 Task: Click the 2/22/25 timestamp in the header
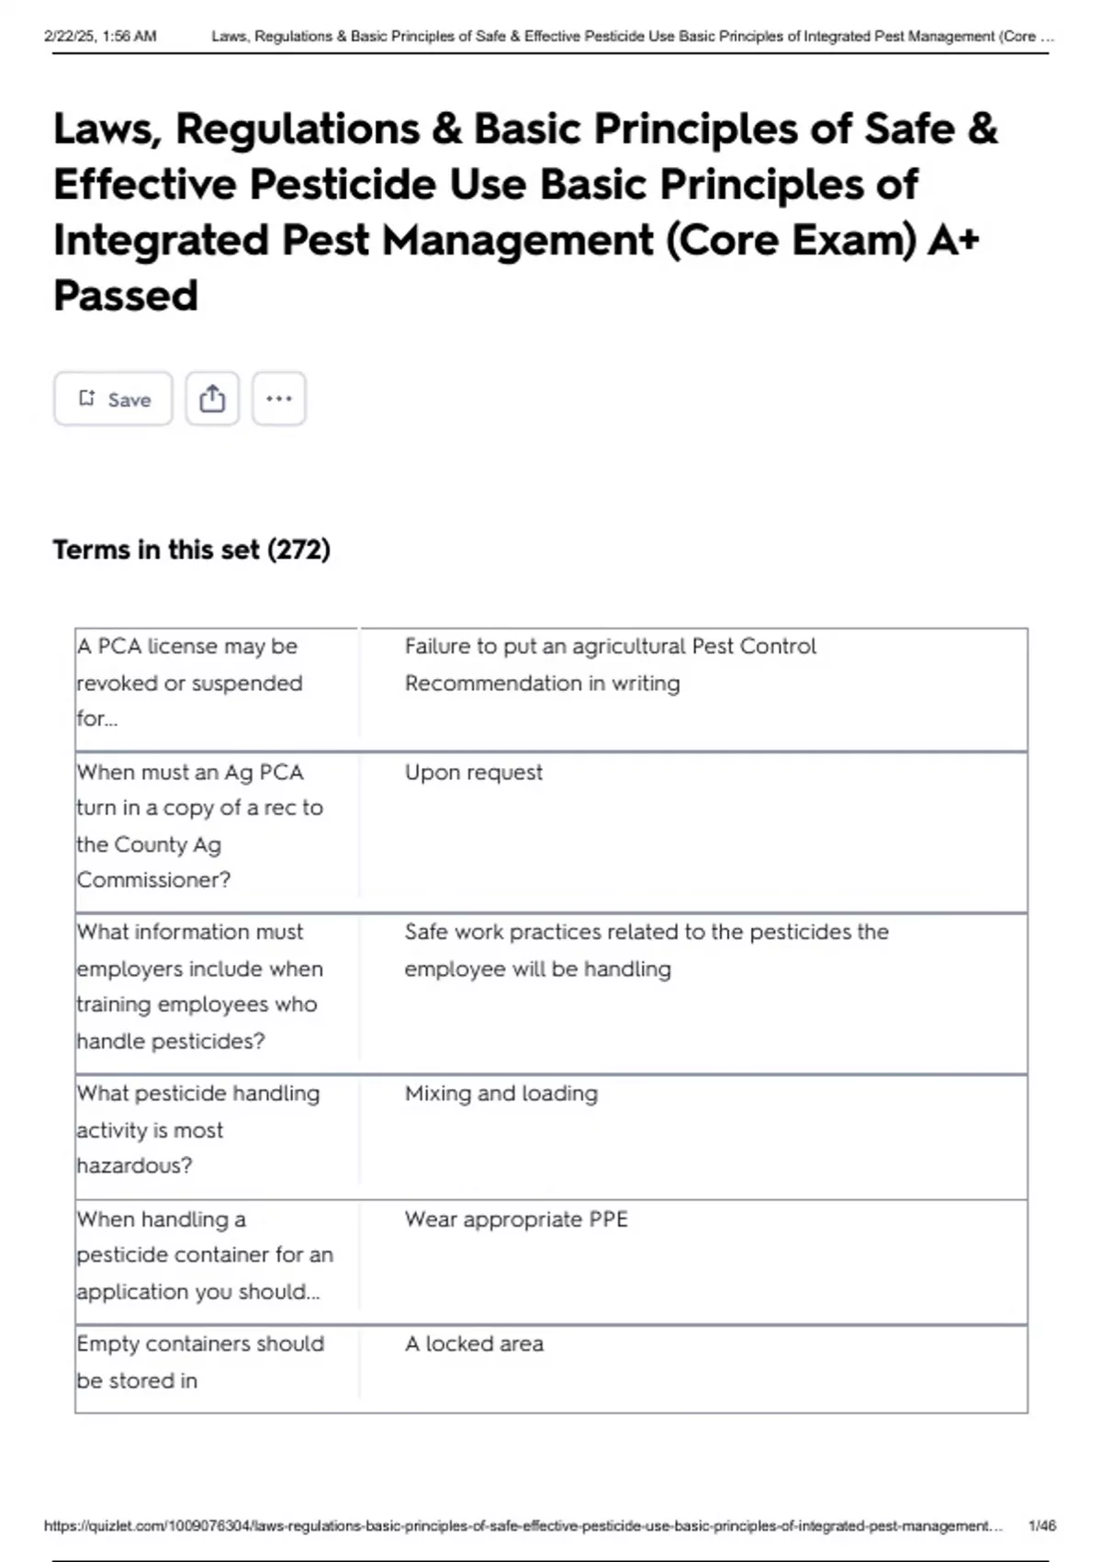[100, 37]
